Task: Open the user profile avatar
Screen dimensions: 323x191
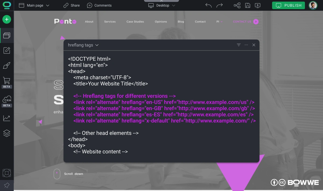Action: [313, 5]
